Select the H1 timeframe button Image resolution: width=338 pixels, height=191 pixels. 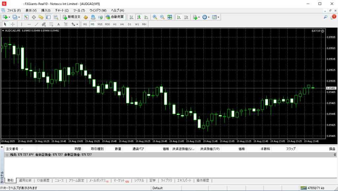115,24
